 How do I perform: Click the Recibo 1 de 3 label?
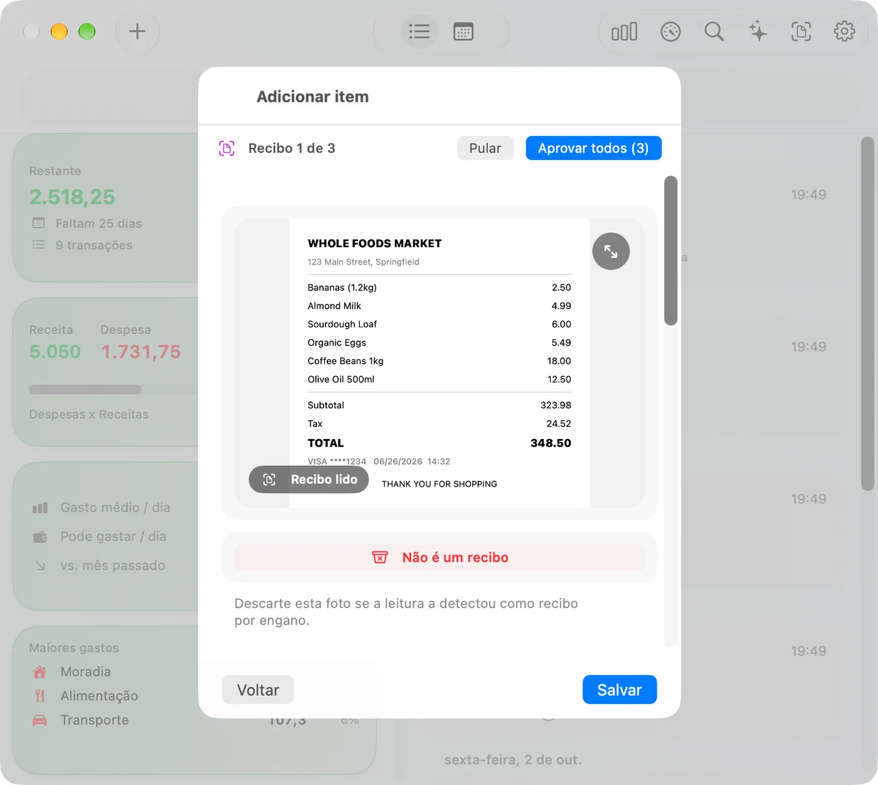click(292, 149)
